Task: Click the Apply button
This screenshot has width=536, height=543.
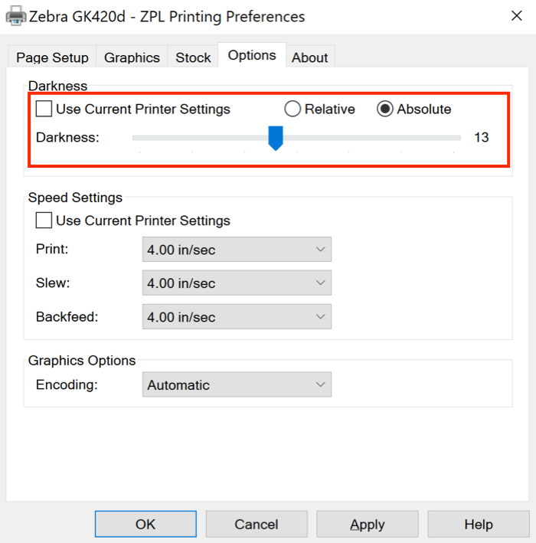Action: click(368, 525)
